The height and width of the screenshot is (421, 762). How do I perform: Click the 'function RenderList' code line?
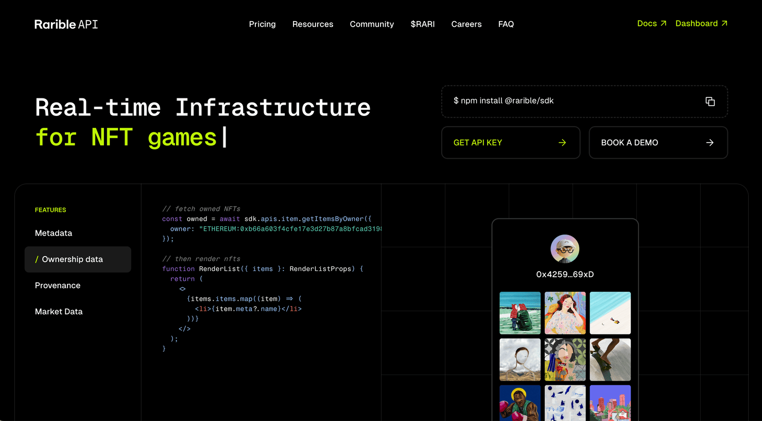coord(263,269)
